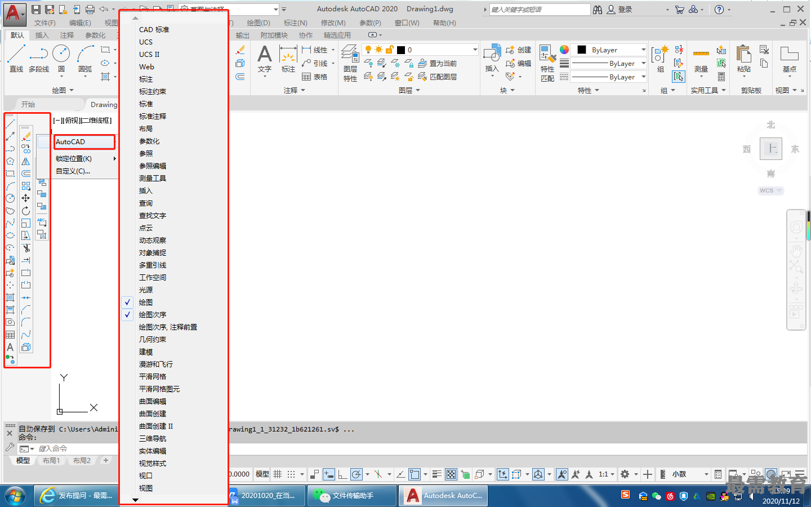811x507 pixels.
Task: Choose 对象捕捉 from the toolbar list
Action: (153, 253)
